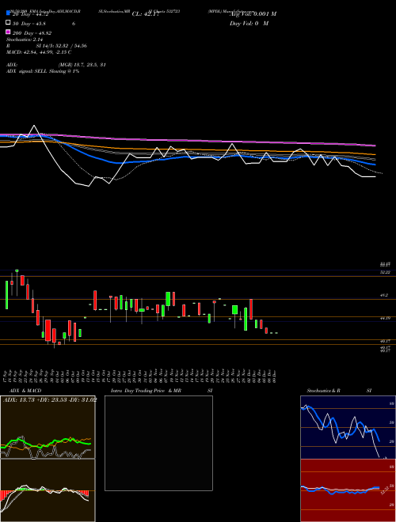Click the last small green candle on the right

pyautogui.click(x=276, y=333)
